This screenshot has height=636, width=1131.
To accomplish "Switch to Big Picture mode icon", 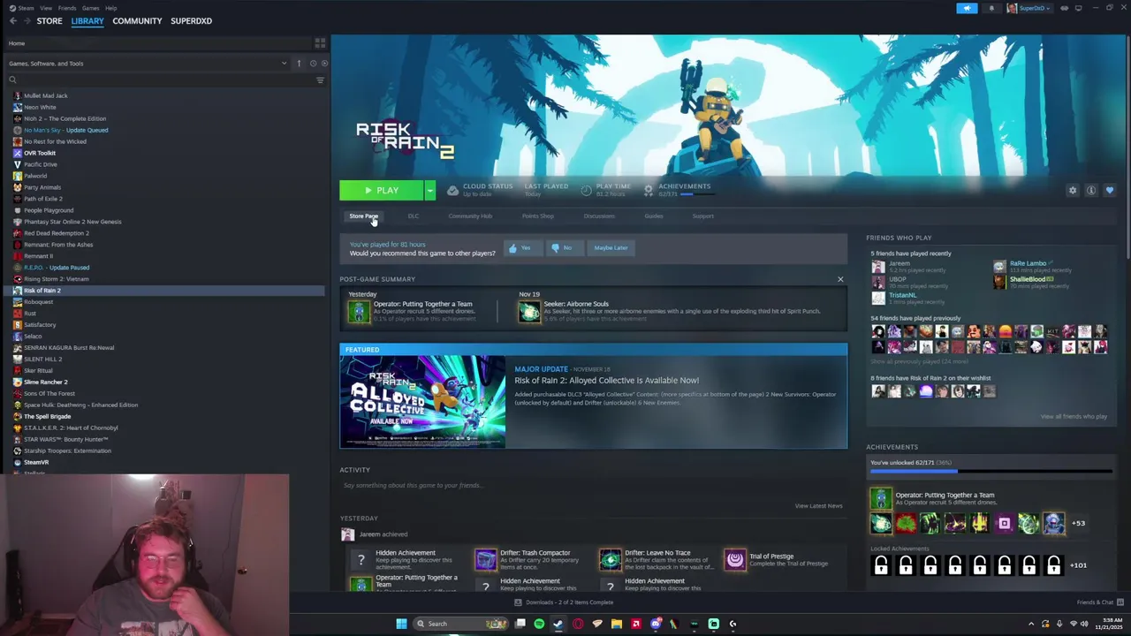I will 1079,8.
